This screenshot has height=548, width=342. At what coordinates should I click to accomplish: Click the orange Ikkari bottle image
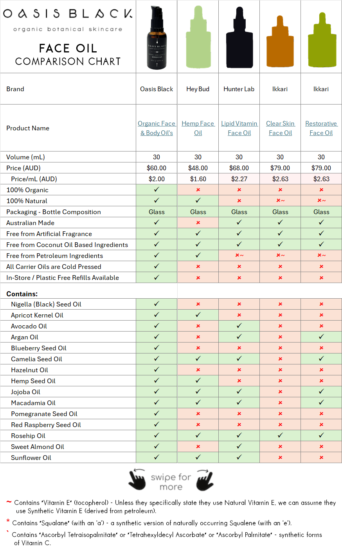click(x=280, y=41)
